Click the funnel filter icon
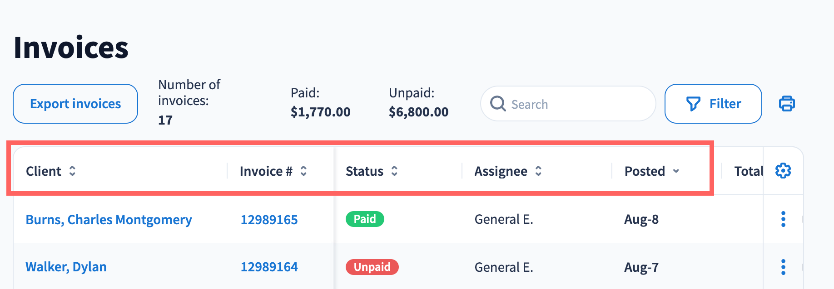Viewport: 834px width, 289px height. (x=693, y=104)
